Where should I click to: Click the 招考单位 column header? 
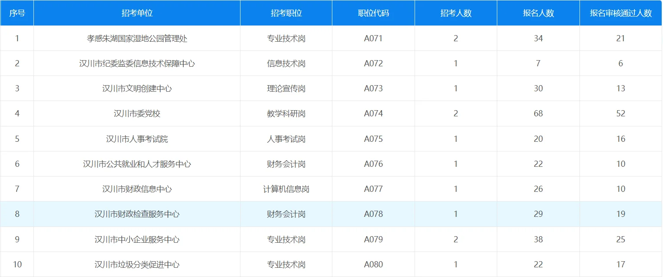point(137,13)
